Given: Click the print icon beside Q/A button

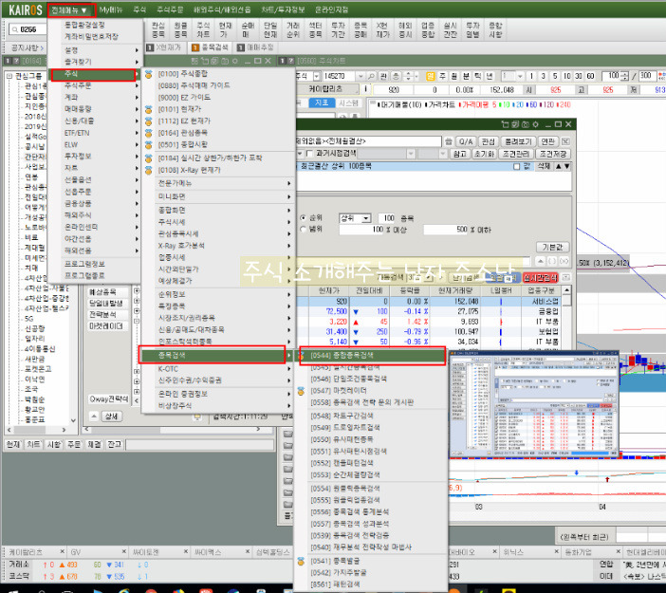Looking at the screenshot, I should (x=449, y=141).
